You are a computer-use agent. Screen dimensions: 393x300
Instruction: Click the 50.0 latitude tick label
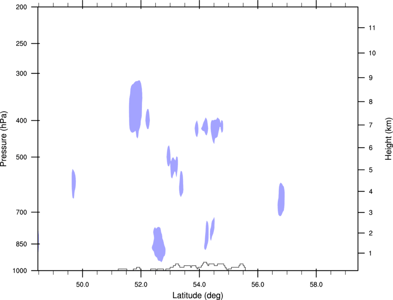click(82, 285)
